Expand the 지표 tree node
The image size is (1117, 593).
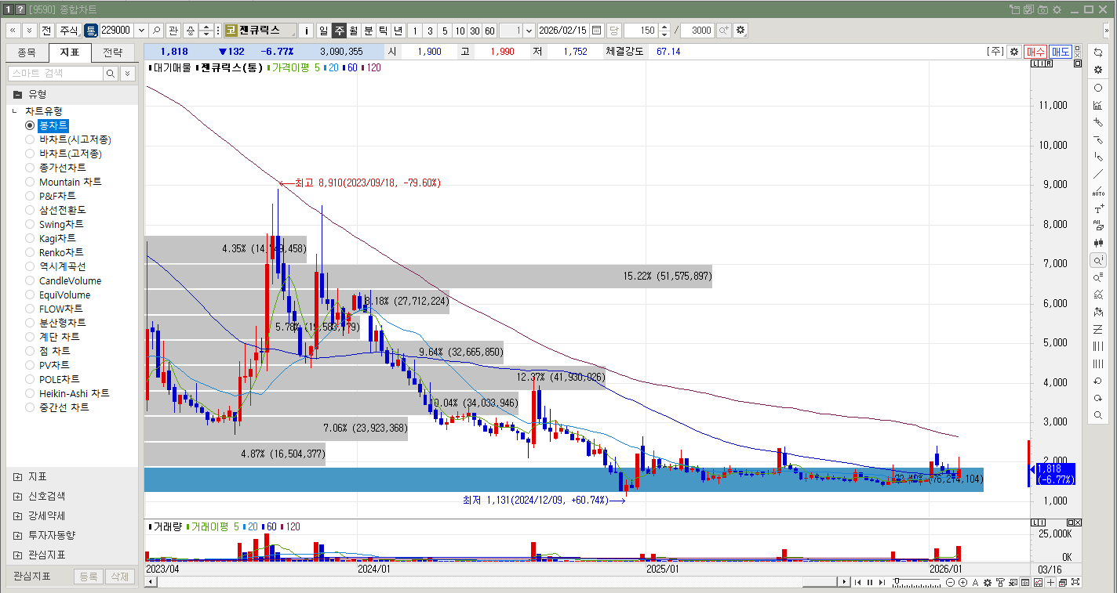click(x=17, y=476)
